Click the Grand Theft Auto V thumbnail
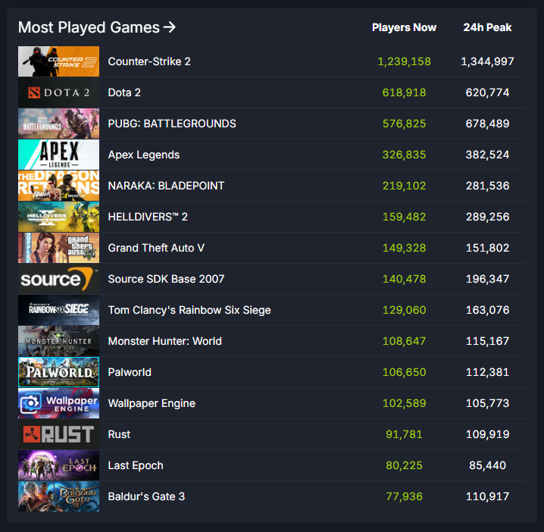The height and width of the screenshot is (532, 544). (x=58, y=248)
